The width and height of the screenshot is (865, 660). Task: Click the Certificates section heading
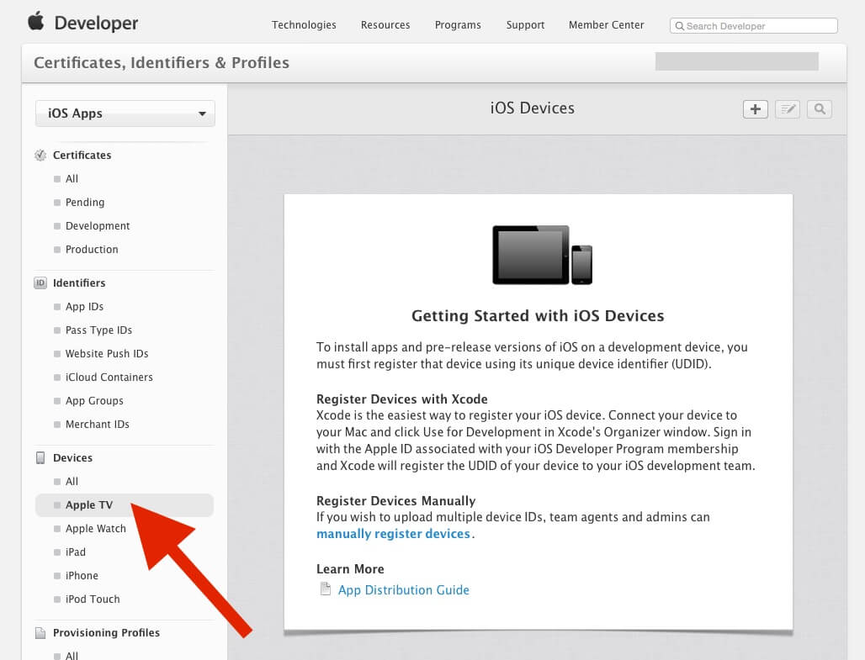pyautogui.click(x=82, y=155)
